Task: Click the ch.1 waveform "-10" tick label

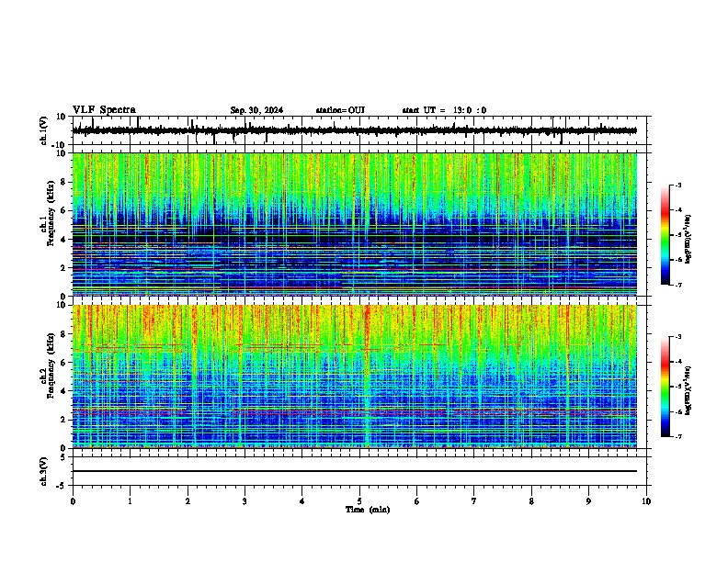Action: pyautogui.click(x=60, y=145)
